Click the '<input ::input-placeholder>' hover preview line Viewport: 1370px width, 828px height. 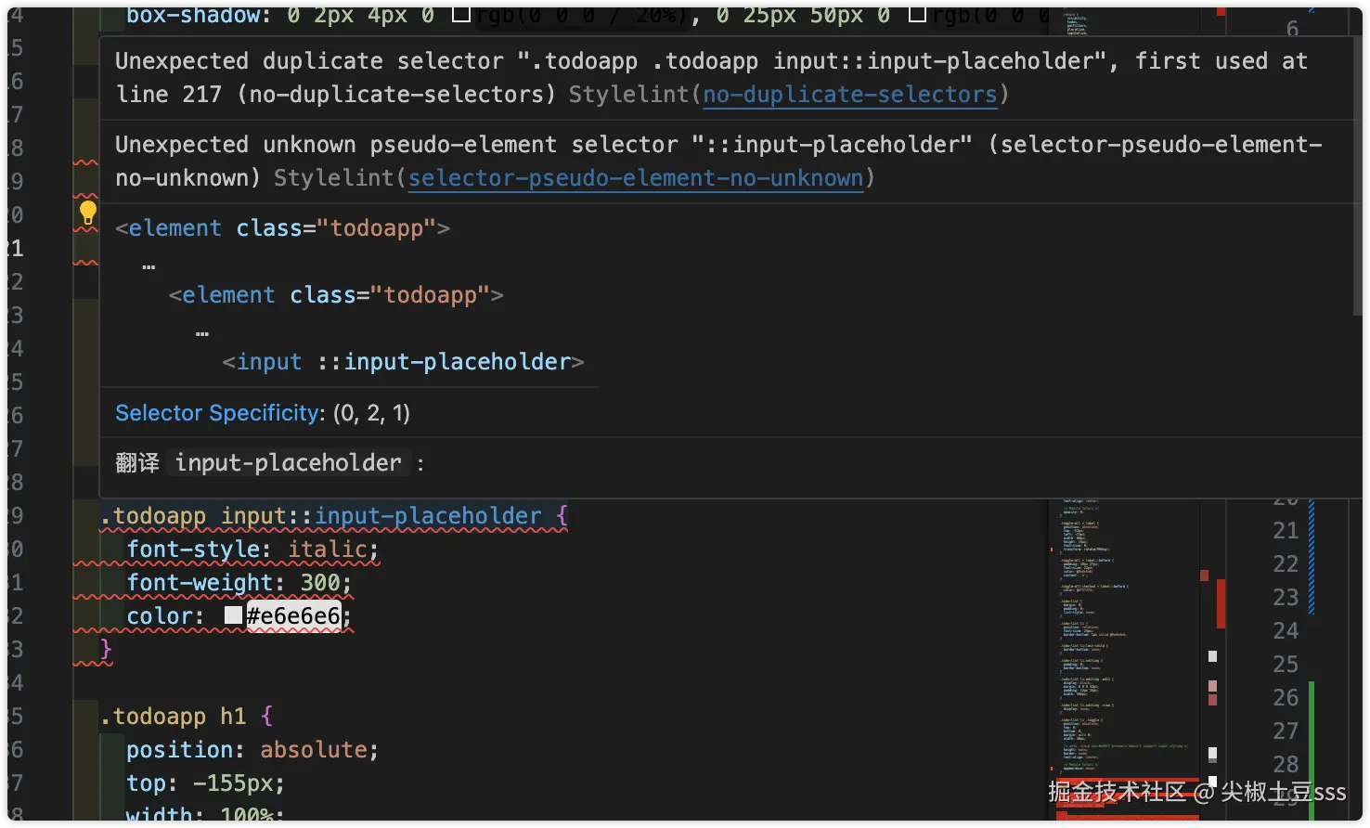click(x=403, y=362)
